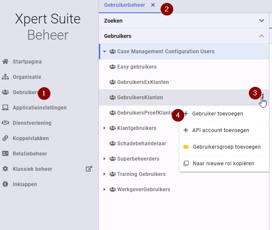Click the group icon of WerkgeverGebruikers
This screenshot has height=230, width=272.
click(x=113, y=189)
